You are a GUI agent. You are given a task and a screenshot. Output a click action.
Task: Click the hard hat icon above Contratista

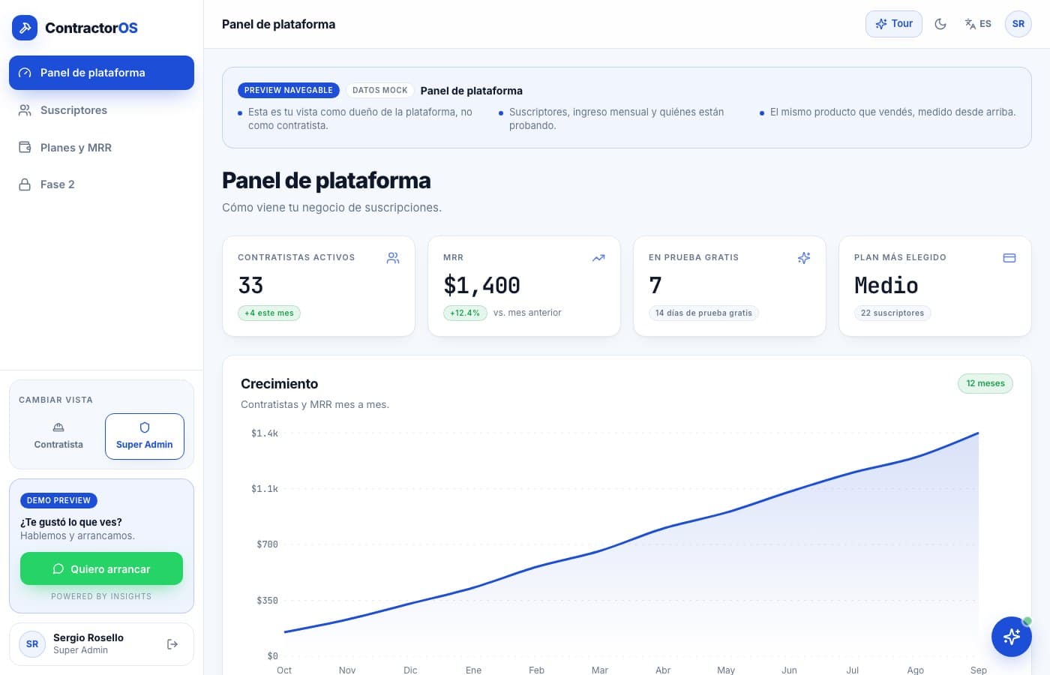point(58,427)
